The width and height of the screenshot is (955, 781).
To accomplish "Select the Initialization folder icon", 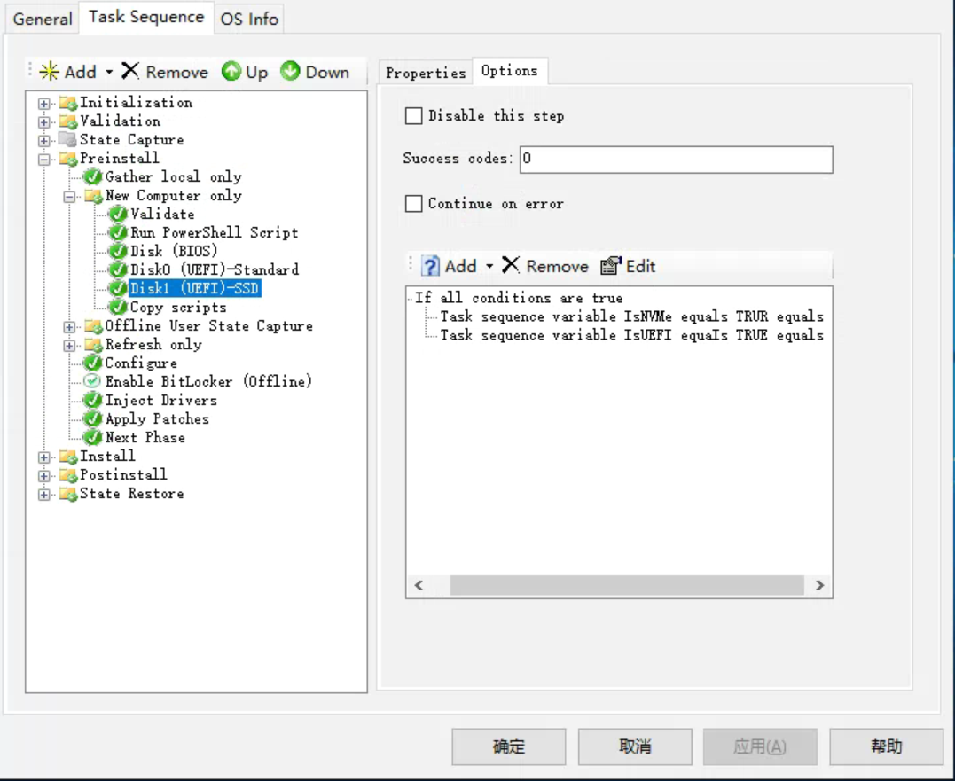I will [x=68, y=103].
